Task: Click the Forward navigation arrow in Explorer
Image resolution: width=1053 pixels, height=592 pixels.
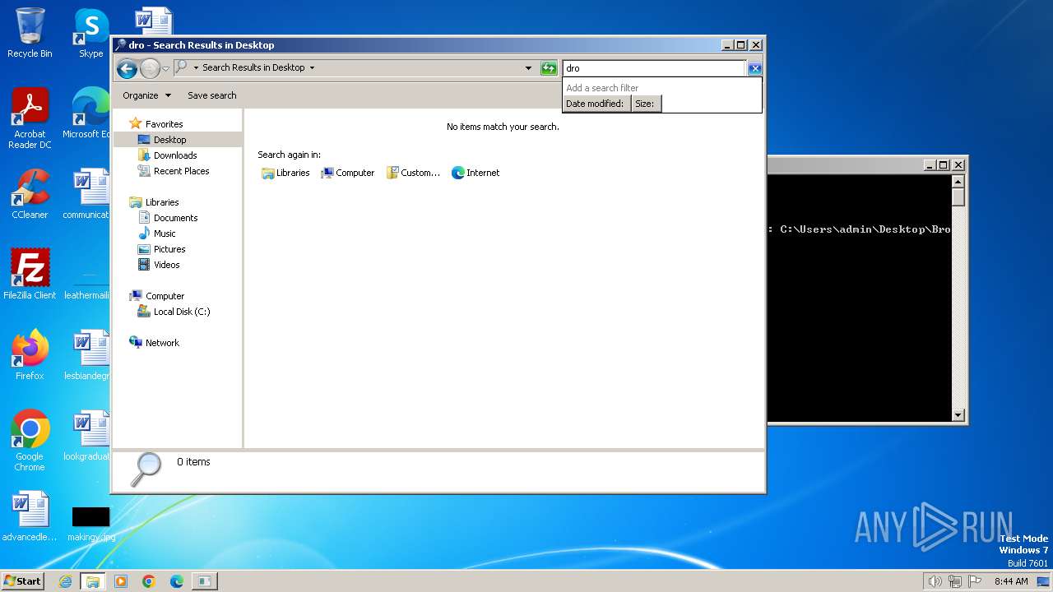Action: 150,68
